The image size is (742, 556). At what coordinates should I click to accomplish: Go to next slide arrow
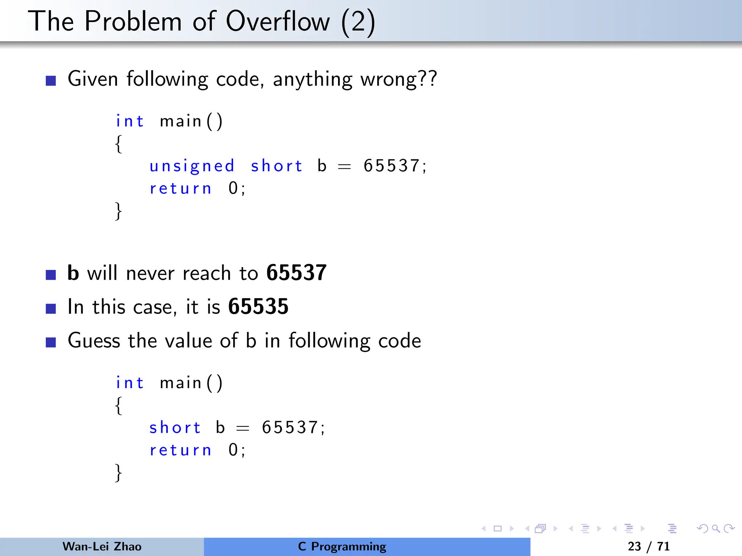pos(512,529)
